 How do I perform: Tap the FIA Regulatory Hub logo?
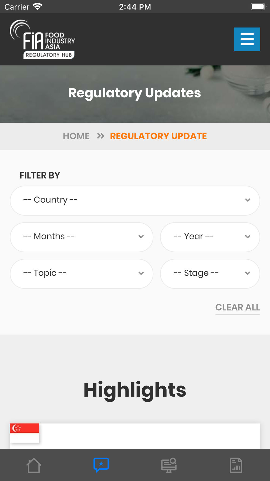pyautogui.click(x=42, y=39)
